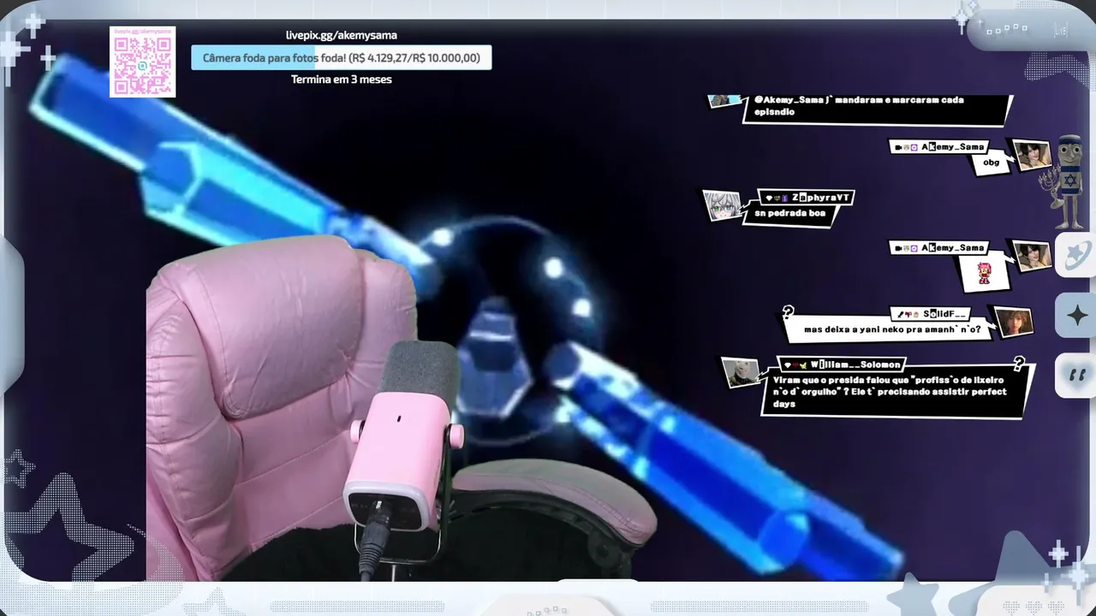The image size is (1096, 616).
Task: Click broadcaster camera badge on the 'obg' message header
Action: tap(898, 147)
